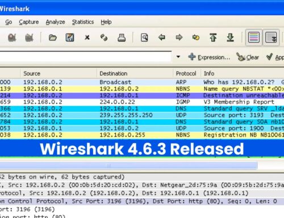Jump to the last packet icon
The width and height of the screenshot is (284, 218).
(230, 38)
